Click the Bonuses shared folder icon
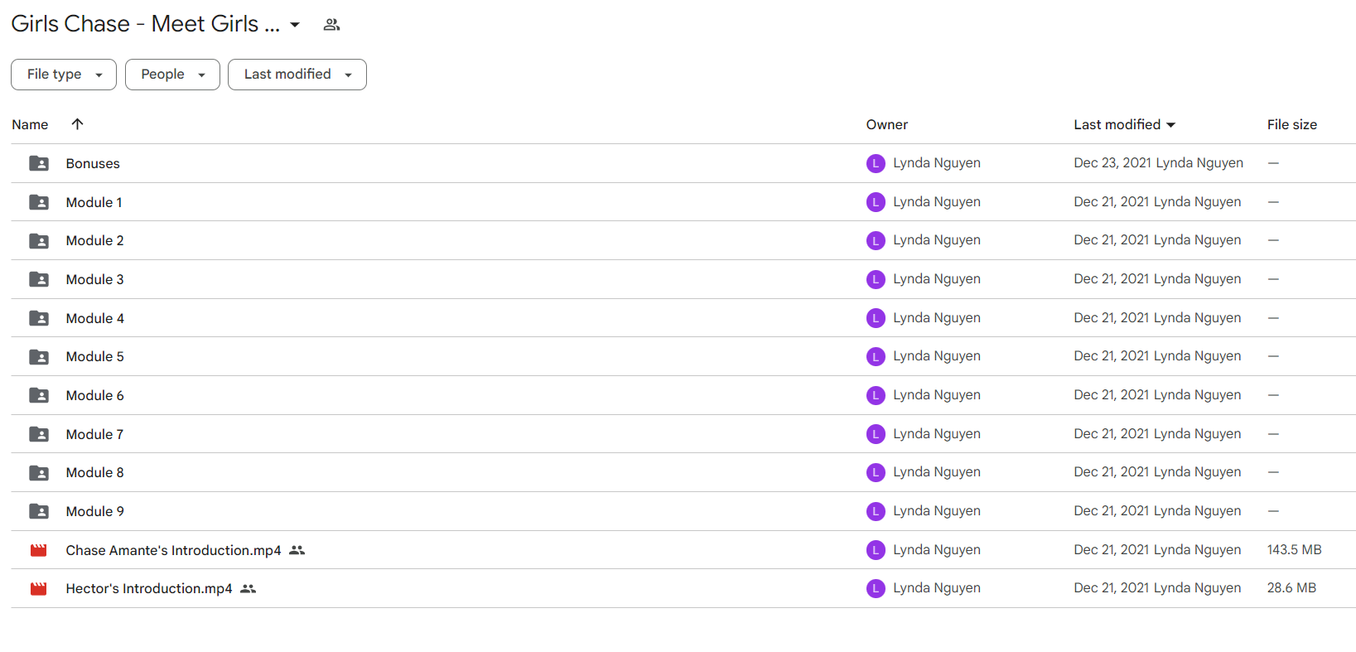Screen dimensions: 1356x652 point(39,163)
